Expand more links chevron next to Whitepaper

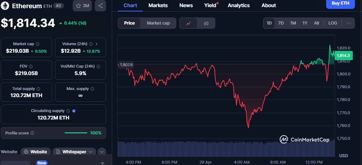tap(102, 152)
